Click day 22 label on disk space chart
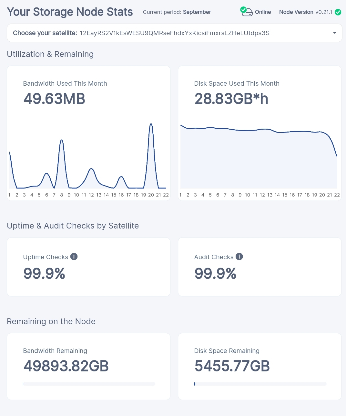This screenshot has width=346, height=416. pyautogui.click(x=337, y=195)
